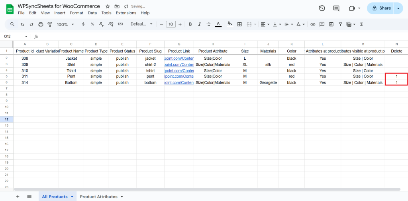This screenshot has height=201, width=408.
Task: Open the search menus magnifier icon
Action: (12, 24)
